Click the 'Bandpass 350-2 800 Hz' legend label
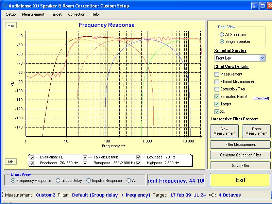The width and height of the screenshot is (272, 204). [x=114, y=163]
